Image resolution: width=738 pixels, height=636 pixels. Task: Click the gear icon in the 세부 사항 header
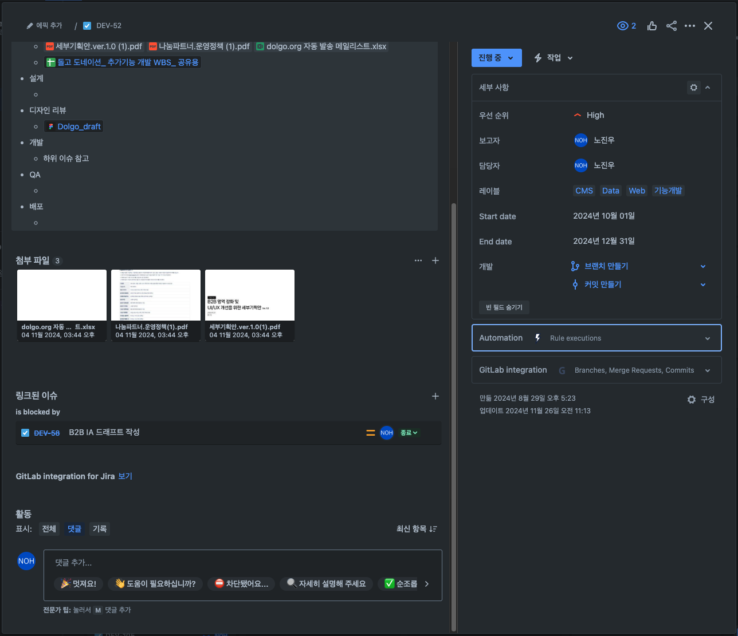(x=694, y=88)
